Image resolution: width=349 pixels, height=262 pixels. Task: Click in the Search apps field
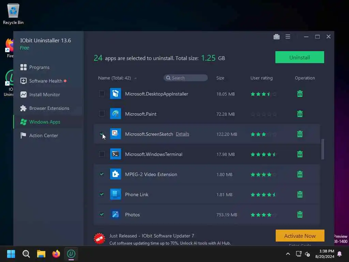pyautogui.click(x=186, y=78)
